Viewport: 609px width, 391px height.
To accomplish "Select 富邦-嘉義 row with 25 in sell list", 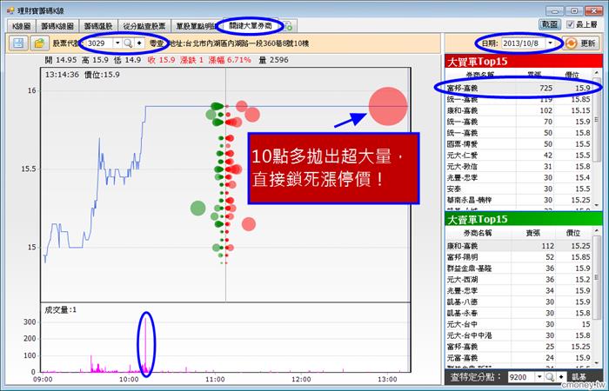I will click(519, 347).
